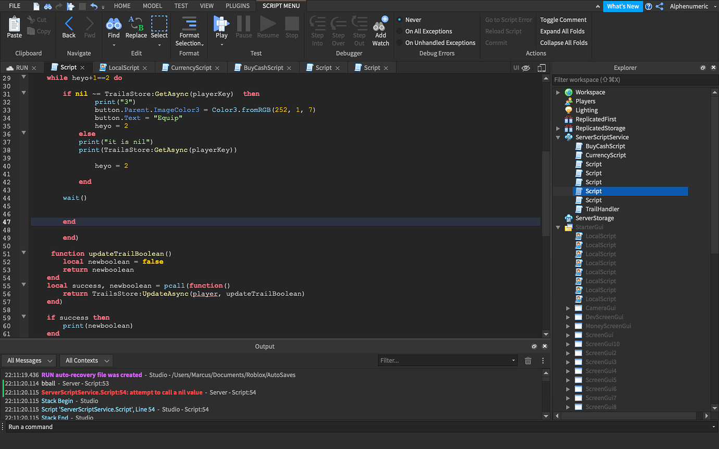Open the All Messages dropdown in Output

point(29,360)
